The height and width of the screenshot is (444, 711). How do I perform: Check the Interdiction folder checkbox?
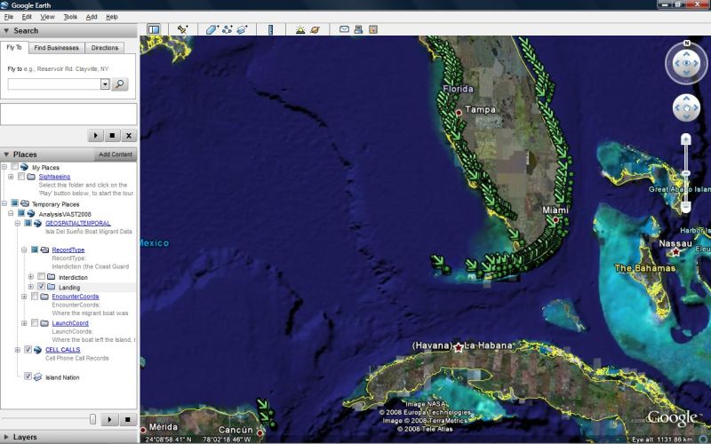[41, 276]
